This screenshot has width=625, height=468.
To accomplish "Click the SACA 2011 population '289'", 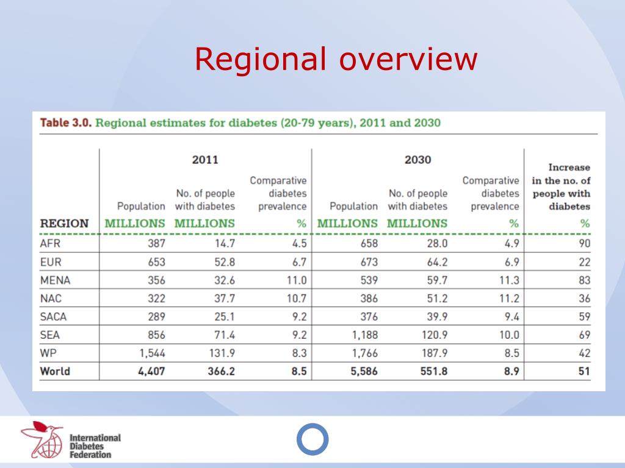I will [x=156, y=317].
